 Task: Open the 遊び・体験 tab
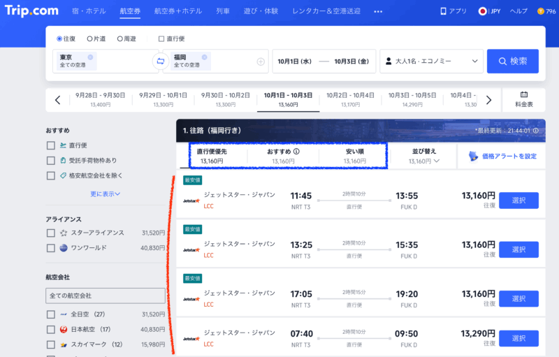coord(261,11)
